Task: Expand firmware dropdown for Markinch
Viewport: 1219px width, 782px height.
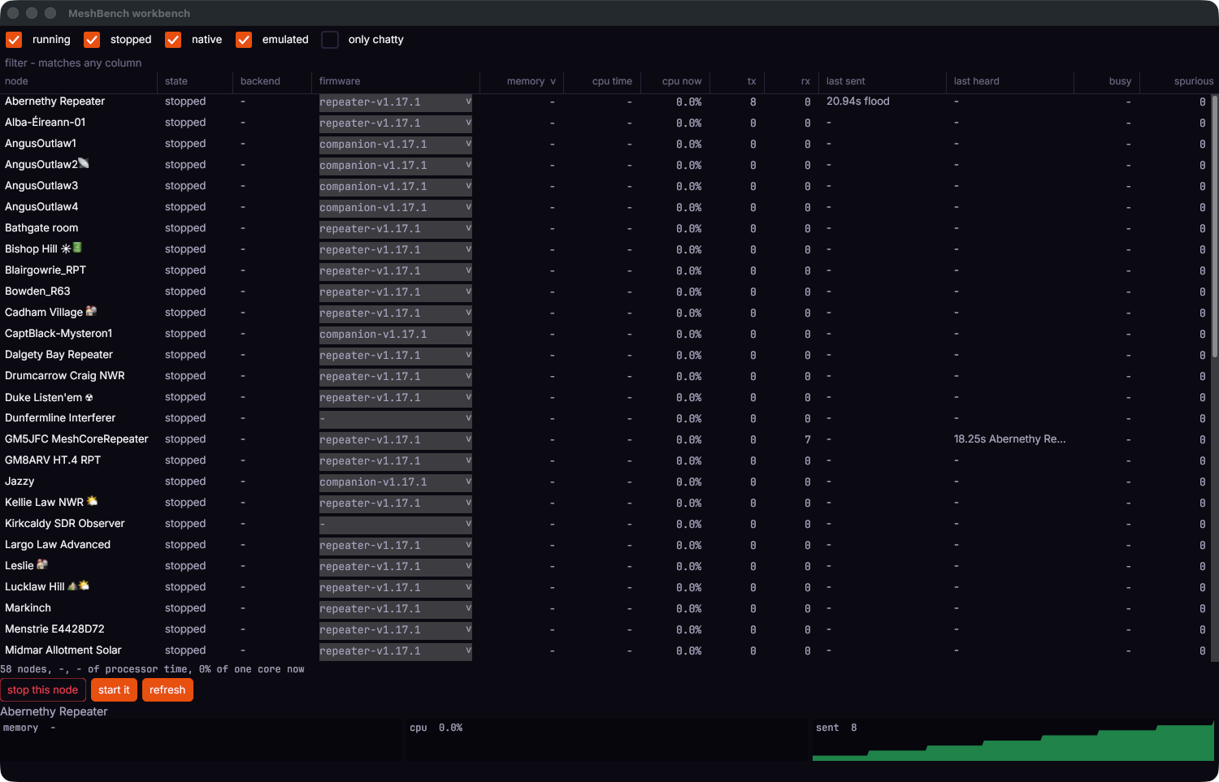Action: point(395,609)
